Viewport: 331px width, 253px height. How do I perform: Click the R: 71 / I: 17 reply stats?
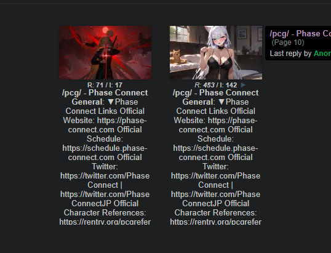(105, 85)
